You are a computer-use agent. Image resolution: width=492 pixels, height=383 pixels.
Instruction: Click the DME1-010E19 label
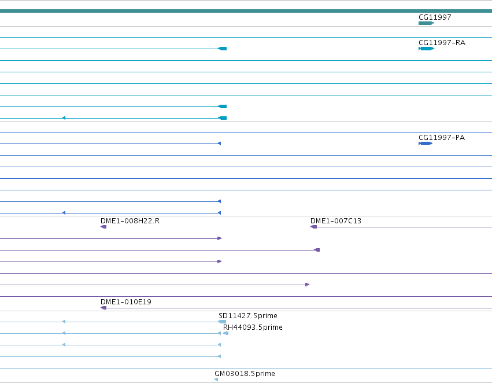[126, 302]
